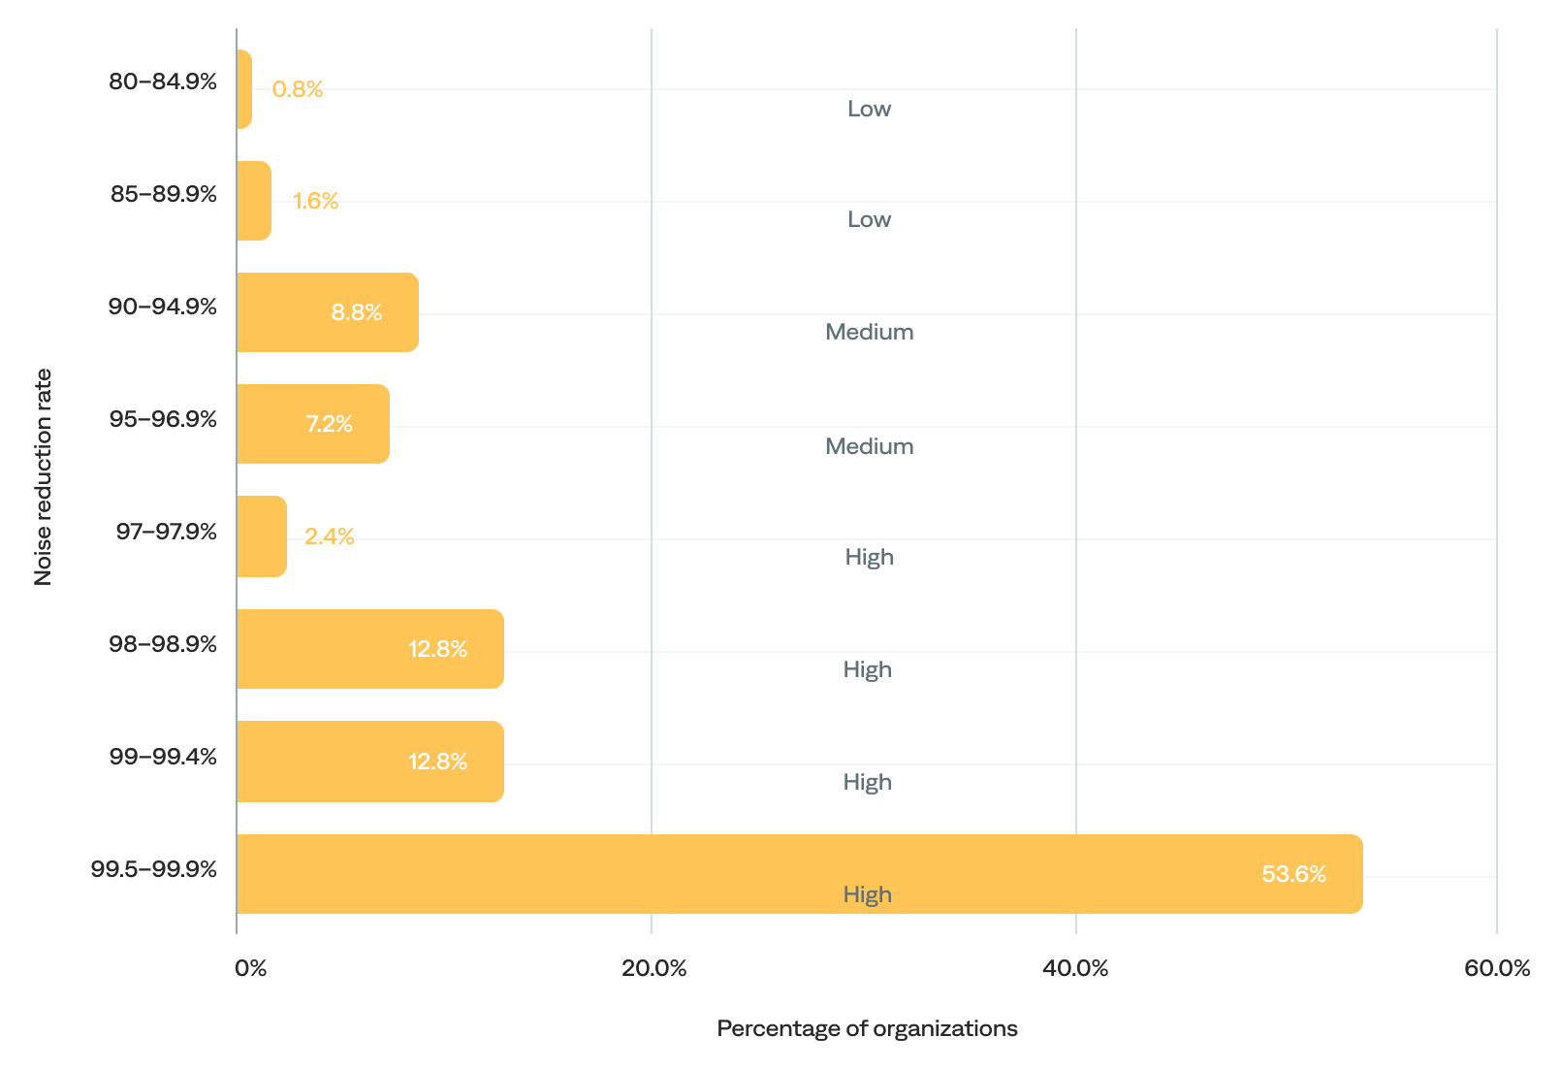Click the Percentage of organizations axis title

click(867, 1028)
